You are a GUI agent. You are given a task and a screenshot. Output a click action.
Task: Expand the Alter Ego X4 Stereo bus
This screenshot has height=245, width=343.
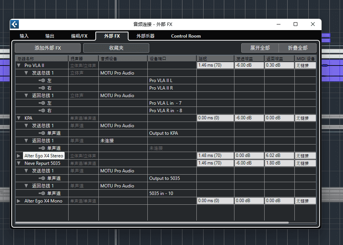click(19, 156)
